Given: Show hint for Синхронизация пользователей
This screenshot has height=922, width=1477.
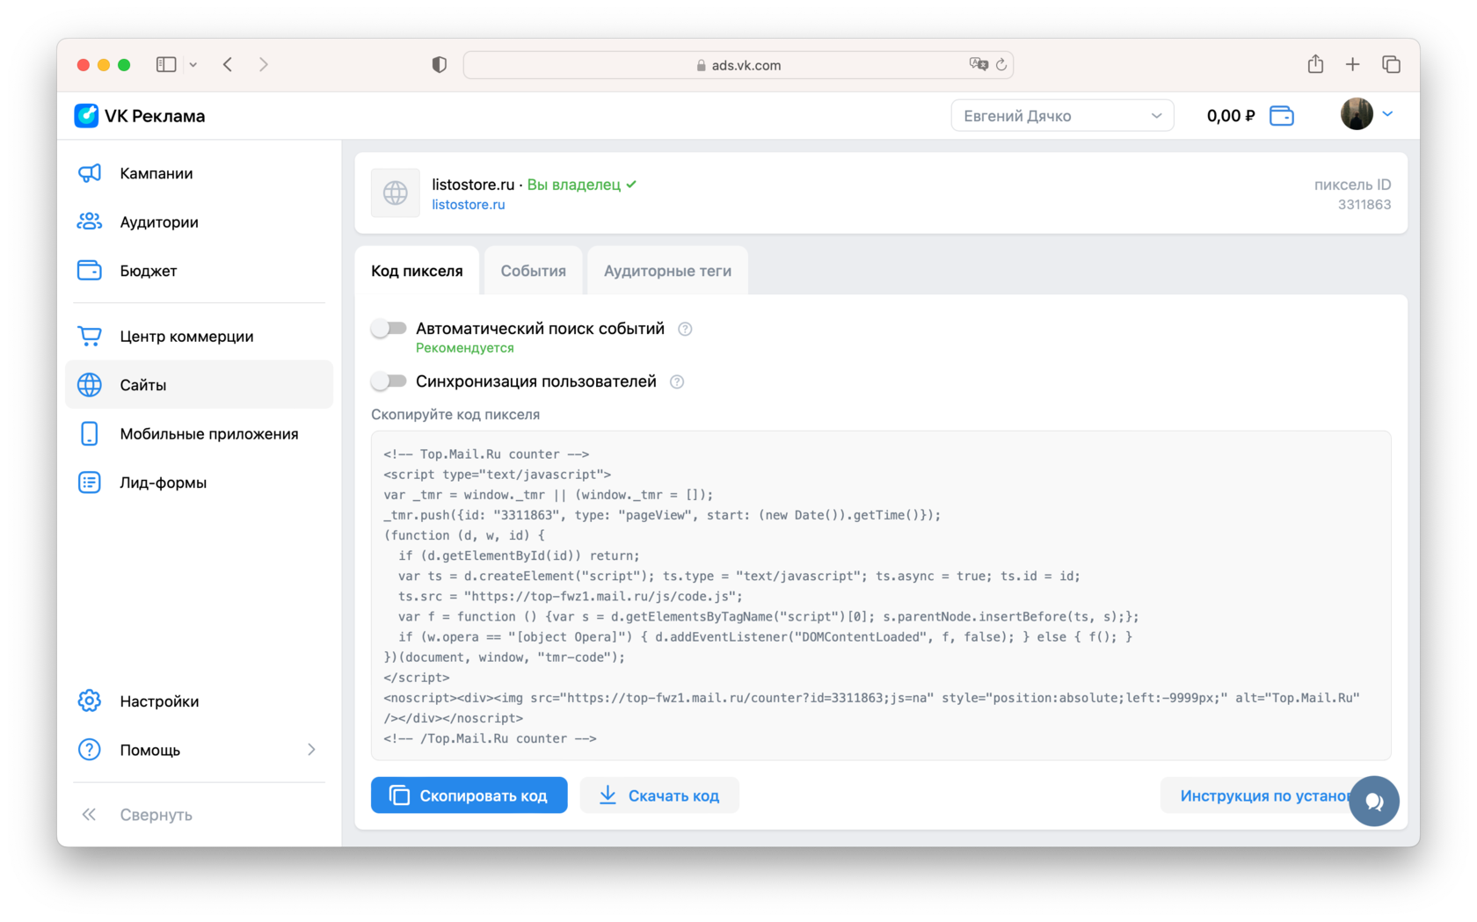Looking at the screenshot, I should pos(677,381).
